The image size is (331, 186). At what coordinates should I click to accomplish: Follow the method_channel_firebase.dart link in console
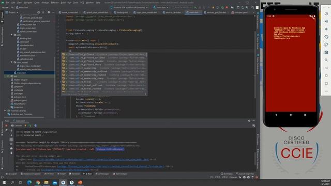[x=111, y=166]
